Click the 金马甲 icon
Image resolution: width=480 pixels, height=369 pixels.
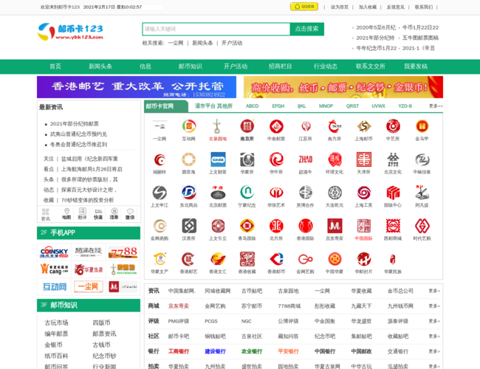(x=422, y=126)
